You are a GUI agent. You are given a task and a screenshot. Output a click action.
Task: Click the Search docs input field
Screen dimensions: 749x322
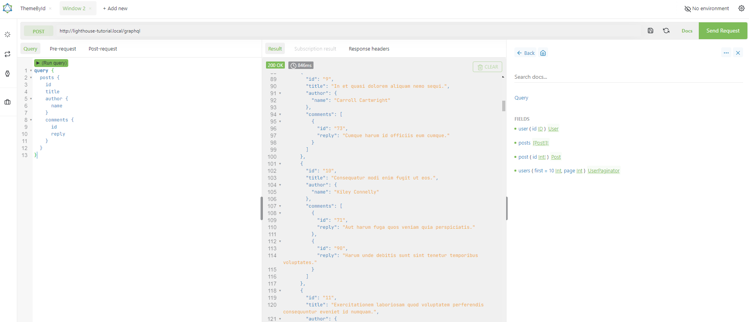(628, 77)
